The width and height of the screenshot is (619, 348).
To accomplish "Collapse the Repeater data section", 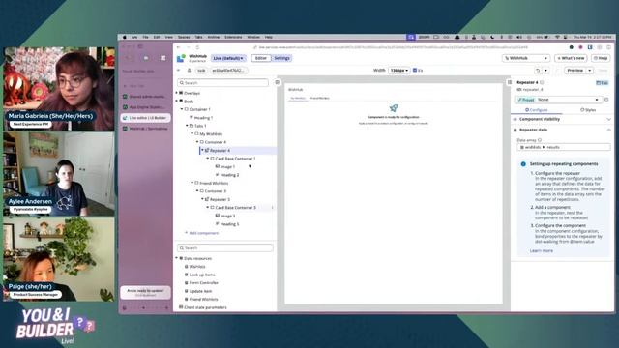I will [x=563, y=130].
